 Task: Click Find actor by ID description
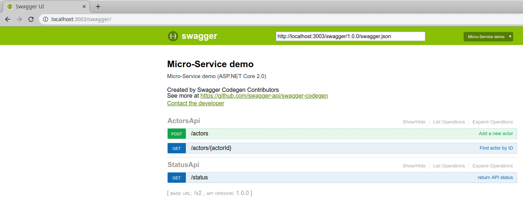click(496, 148)
